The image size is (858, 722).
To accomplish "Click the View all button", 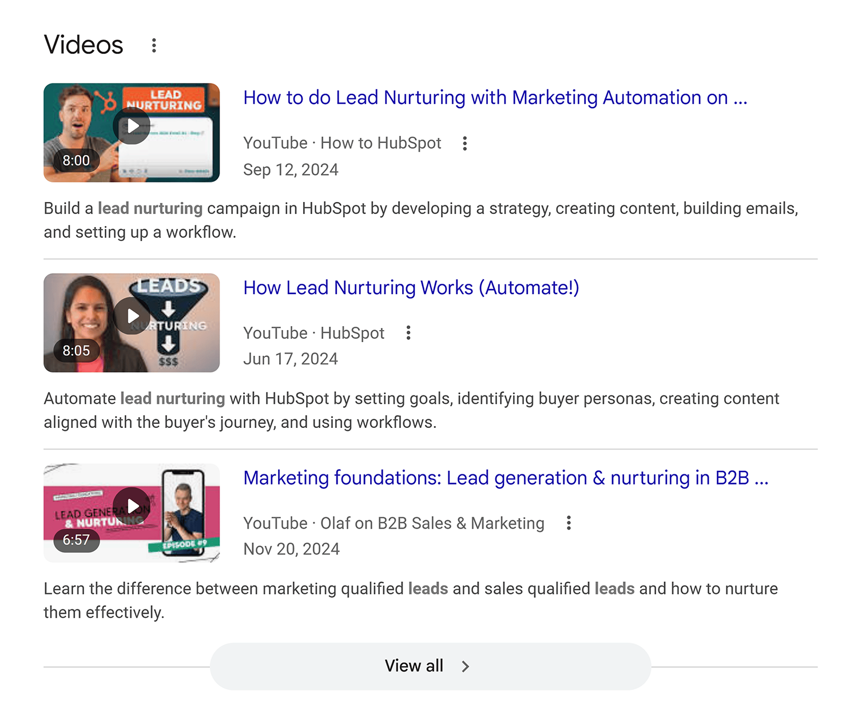I will click(430, 666).
